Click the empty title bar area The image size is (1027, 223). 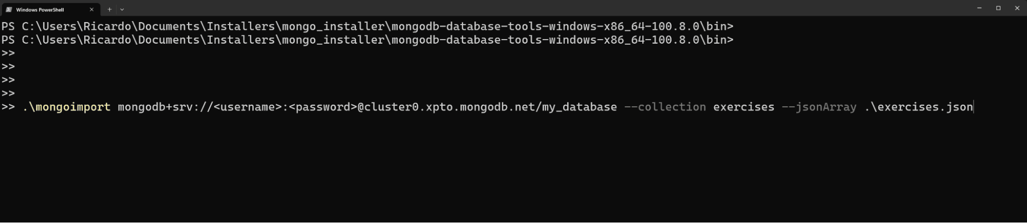[x=514, y=8]
